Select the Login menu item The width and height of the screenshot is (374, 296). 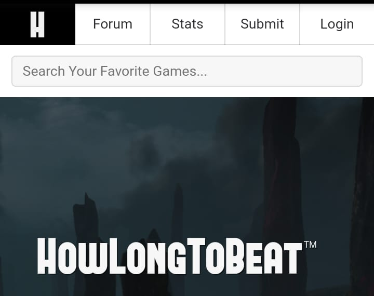[x=337, y=24]
